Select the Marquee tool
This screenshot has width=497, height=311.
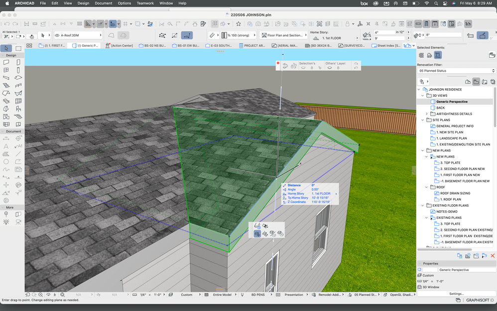coord(18,48)
